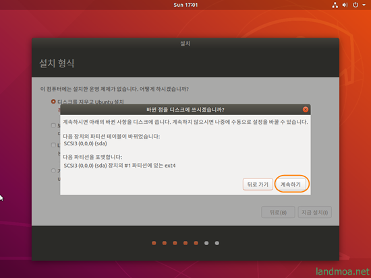Close the disk write confirmation dialog
Image resolution: width=371 pixels, height=278 pixels.
306,109
